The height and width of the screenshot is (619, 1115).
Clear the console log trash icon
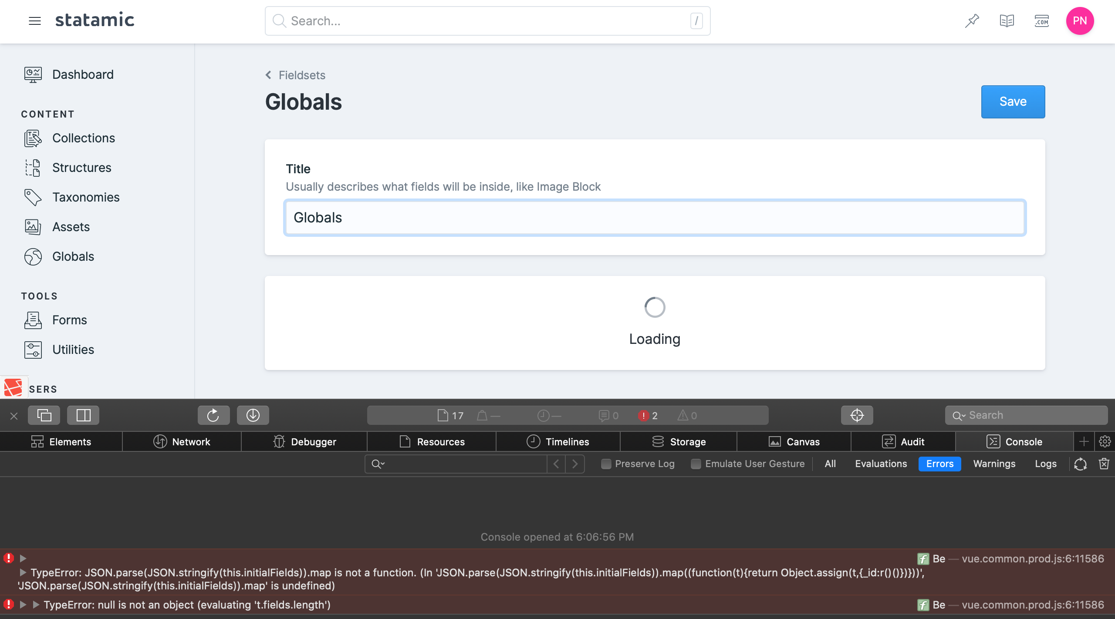(x=1104, y=464)
